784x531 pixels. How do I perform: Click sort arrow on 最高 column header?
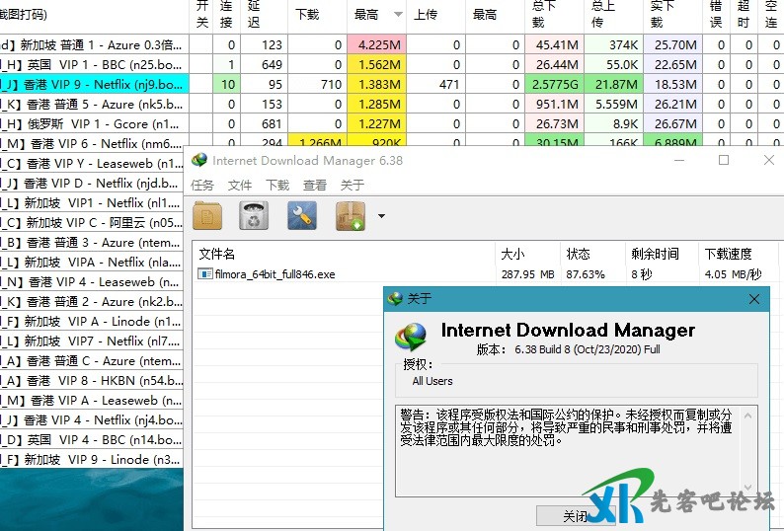point(398,15)
